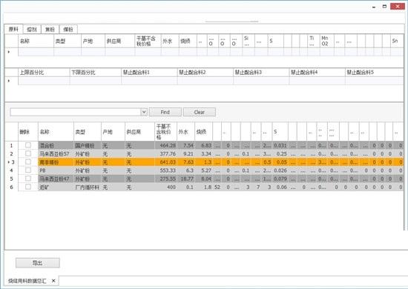Open the search combo box dropdown arrow
Image resolution: width=408 pixels, height=289 pixels.
144,112
